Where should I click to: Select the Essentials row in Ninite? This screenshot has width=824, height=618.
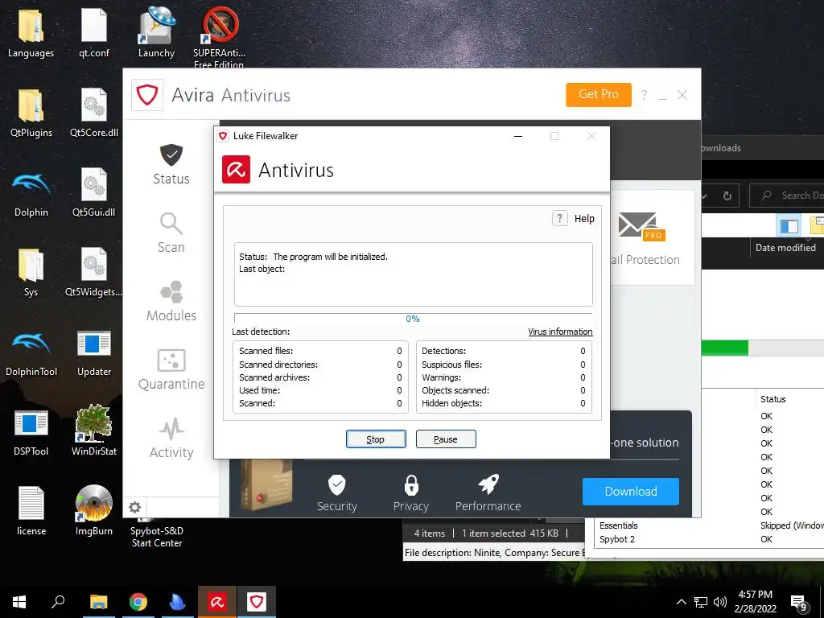pos(710,525)
